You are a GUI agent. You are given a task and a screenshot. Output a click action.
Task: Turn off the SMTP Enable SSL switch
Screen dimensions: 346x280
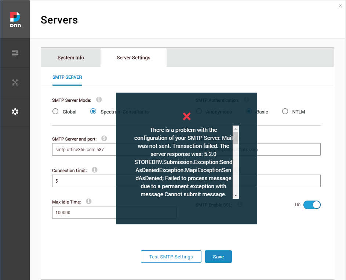pyautogui.click(x=312, y=205)
